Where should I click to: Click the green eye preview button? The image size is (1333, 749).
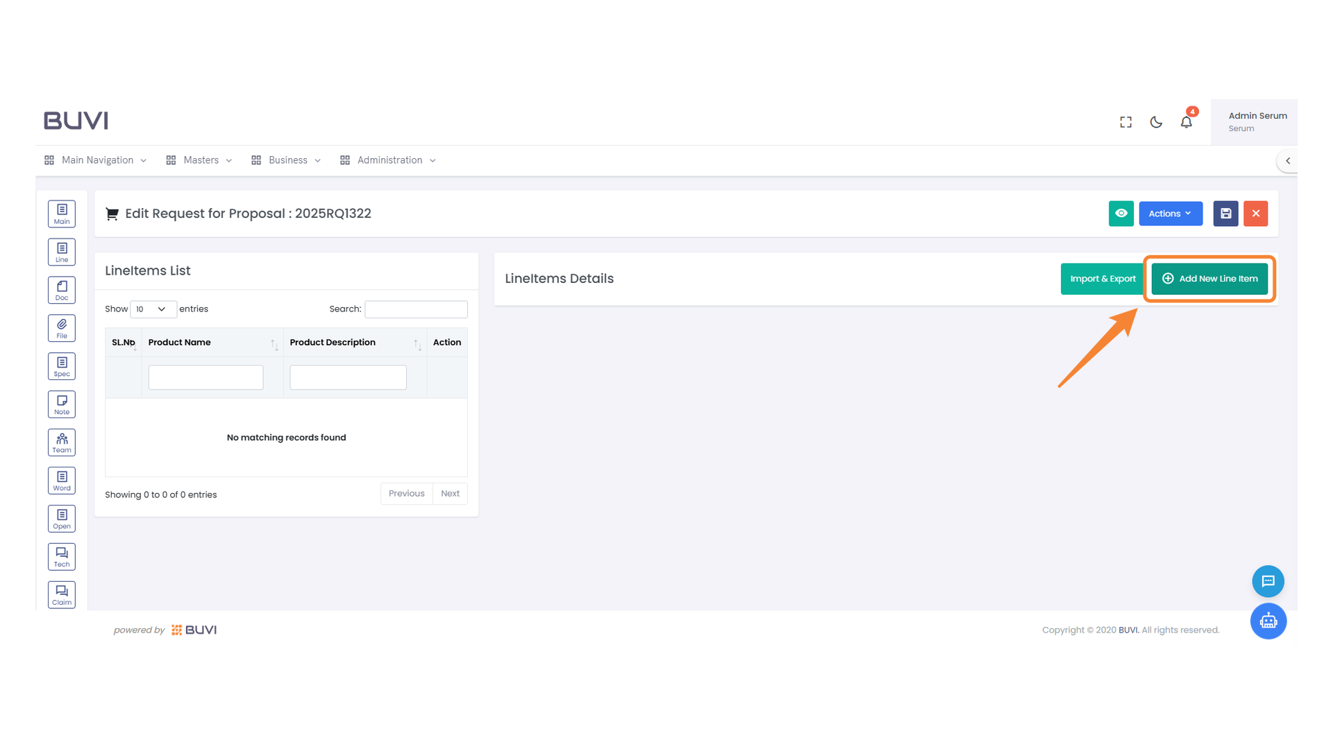point(1121,214)
